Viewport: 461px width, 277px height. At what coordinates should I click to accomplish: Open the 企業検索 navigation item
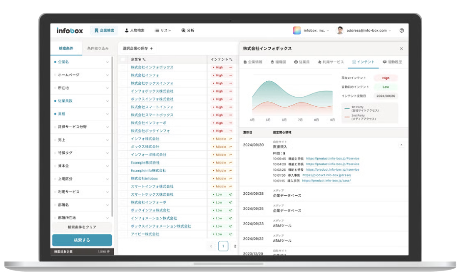click(104, 30)
